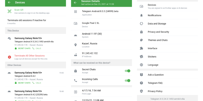
Task: Open Stickers settings
Action: point(167,57)
